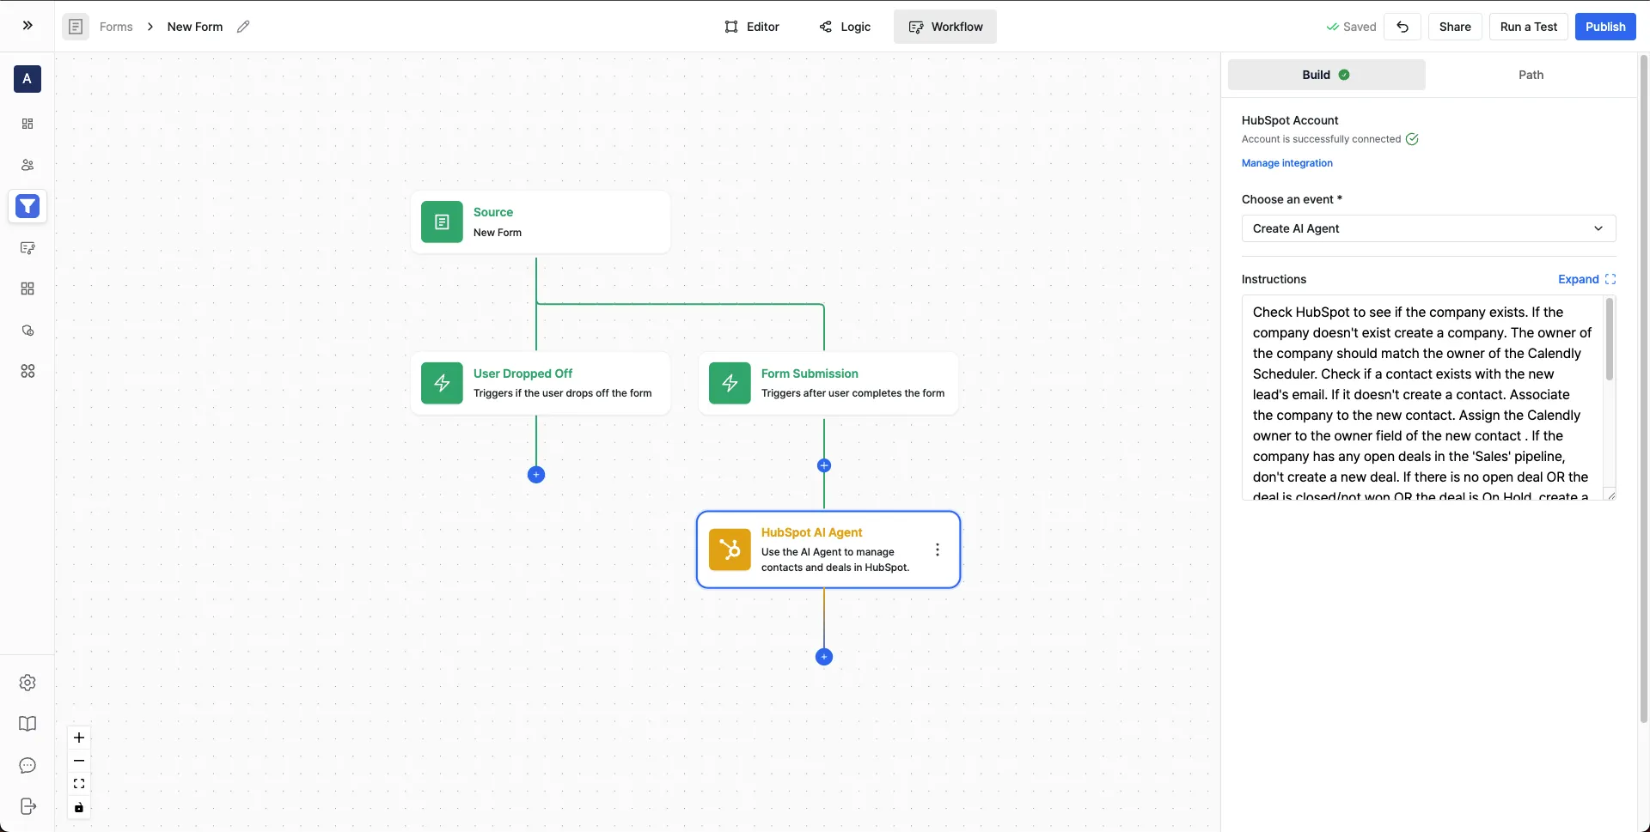
Task: Open the coins icon in left sidebar
Action: pyautogui.click(x=27, y=331)
